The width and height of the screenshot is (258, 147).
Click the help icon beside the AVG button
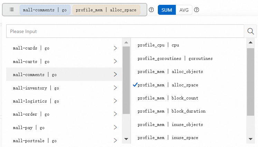pos(197,10)
